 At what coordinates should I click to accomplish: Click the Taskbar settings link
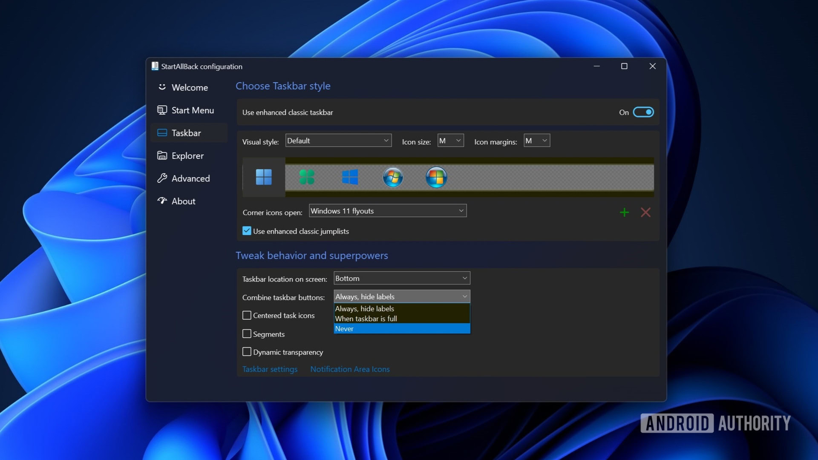click(x=270, y=369)
